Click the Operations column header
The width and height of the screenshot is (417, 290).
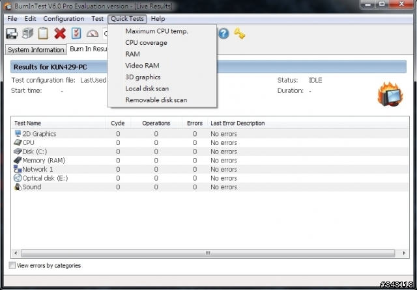click(156, 123)
